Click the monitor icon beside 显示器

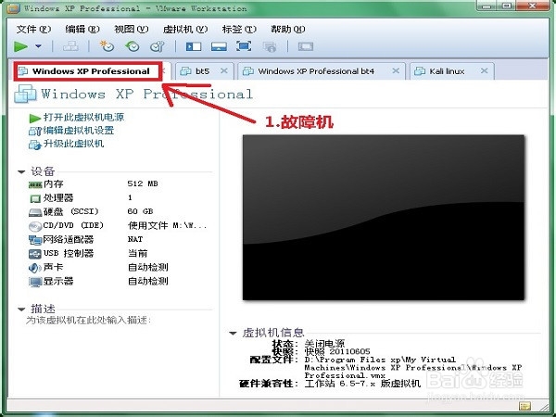(35, 283)
